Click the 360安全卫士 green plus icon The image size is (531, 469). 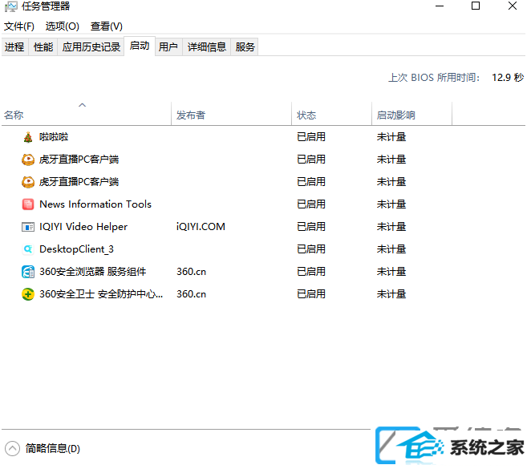click(x=28, y=294)
